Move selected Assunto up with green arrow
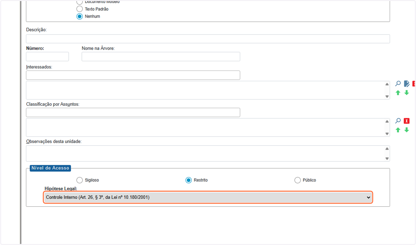416x245 pixels. (x=398, y=130)
